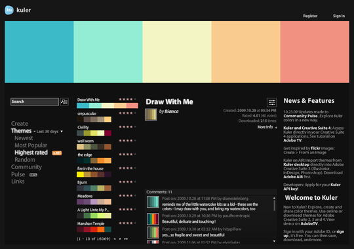Image resolution: width=354 pixels, height=249 pixels.
Task: Click the kuler logo icon
Action: [9, 10]
